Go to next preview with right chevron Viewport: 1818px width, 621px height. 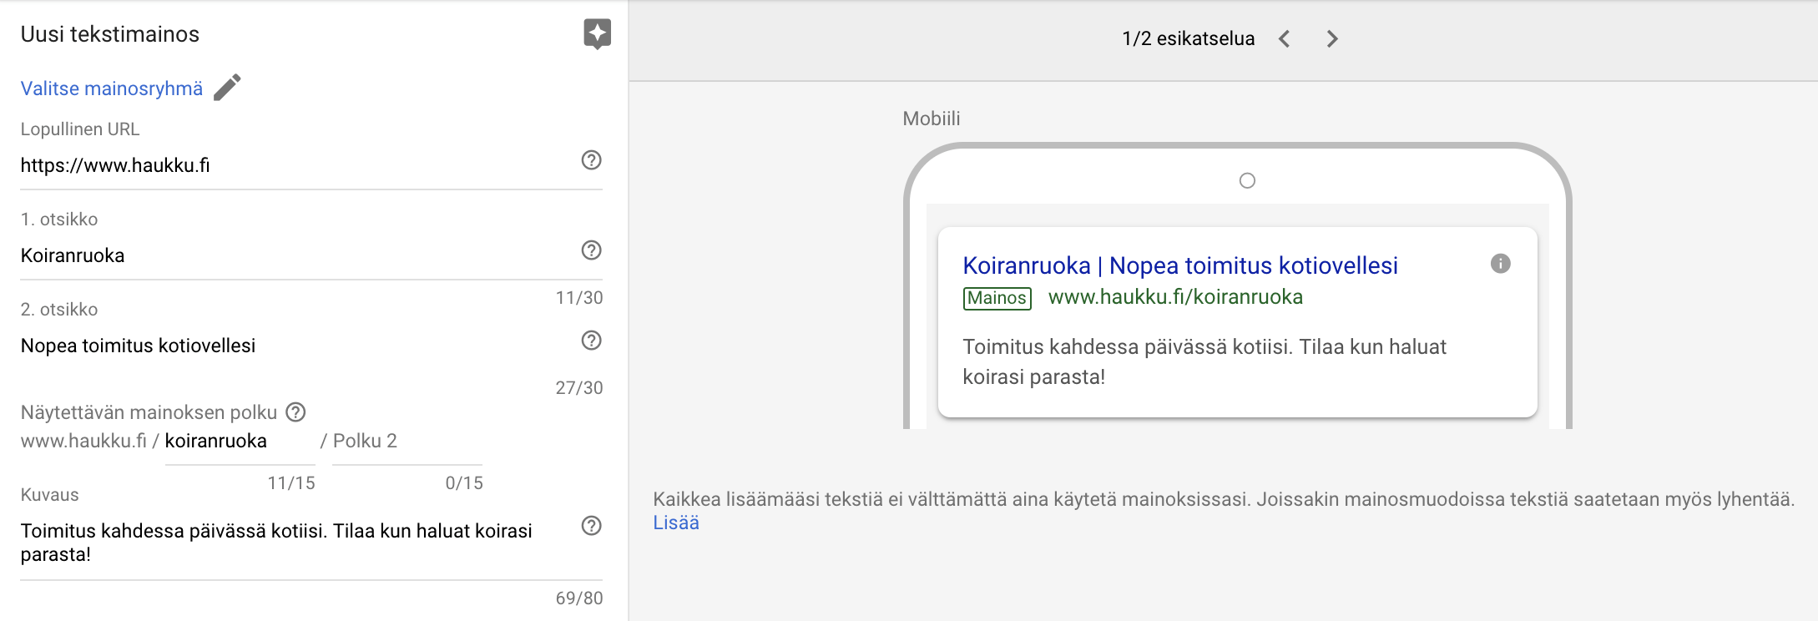(x=1332, y=39)
